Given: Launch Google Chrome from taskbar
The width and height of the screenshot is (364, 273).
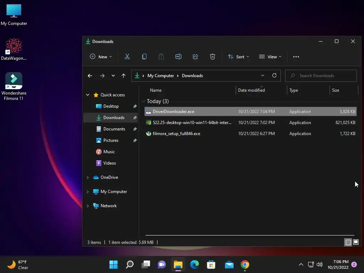Looking at the screenshot, I should [x=245, y=264].
